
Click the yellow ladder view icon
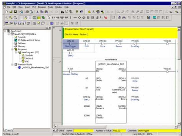39,18
